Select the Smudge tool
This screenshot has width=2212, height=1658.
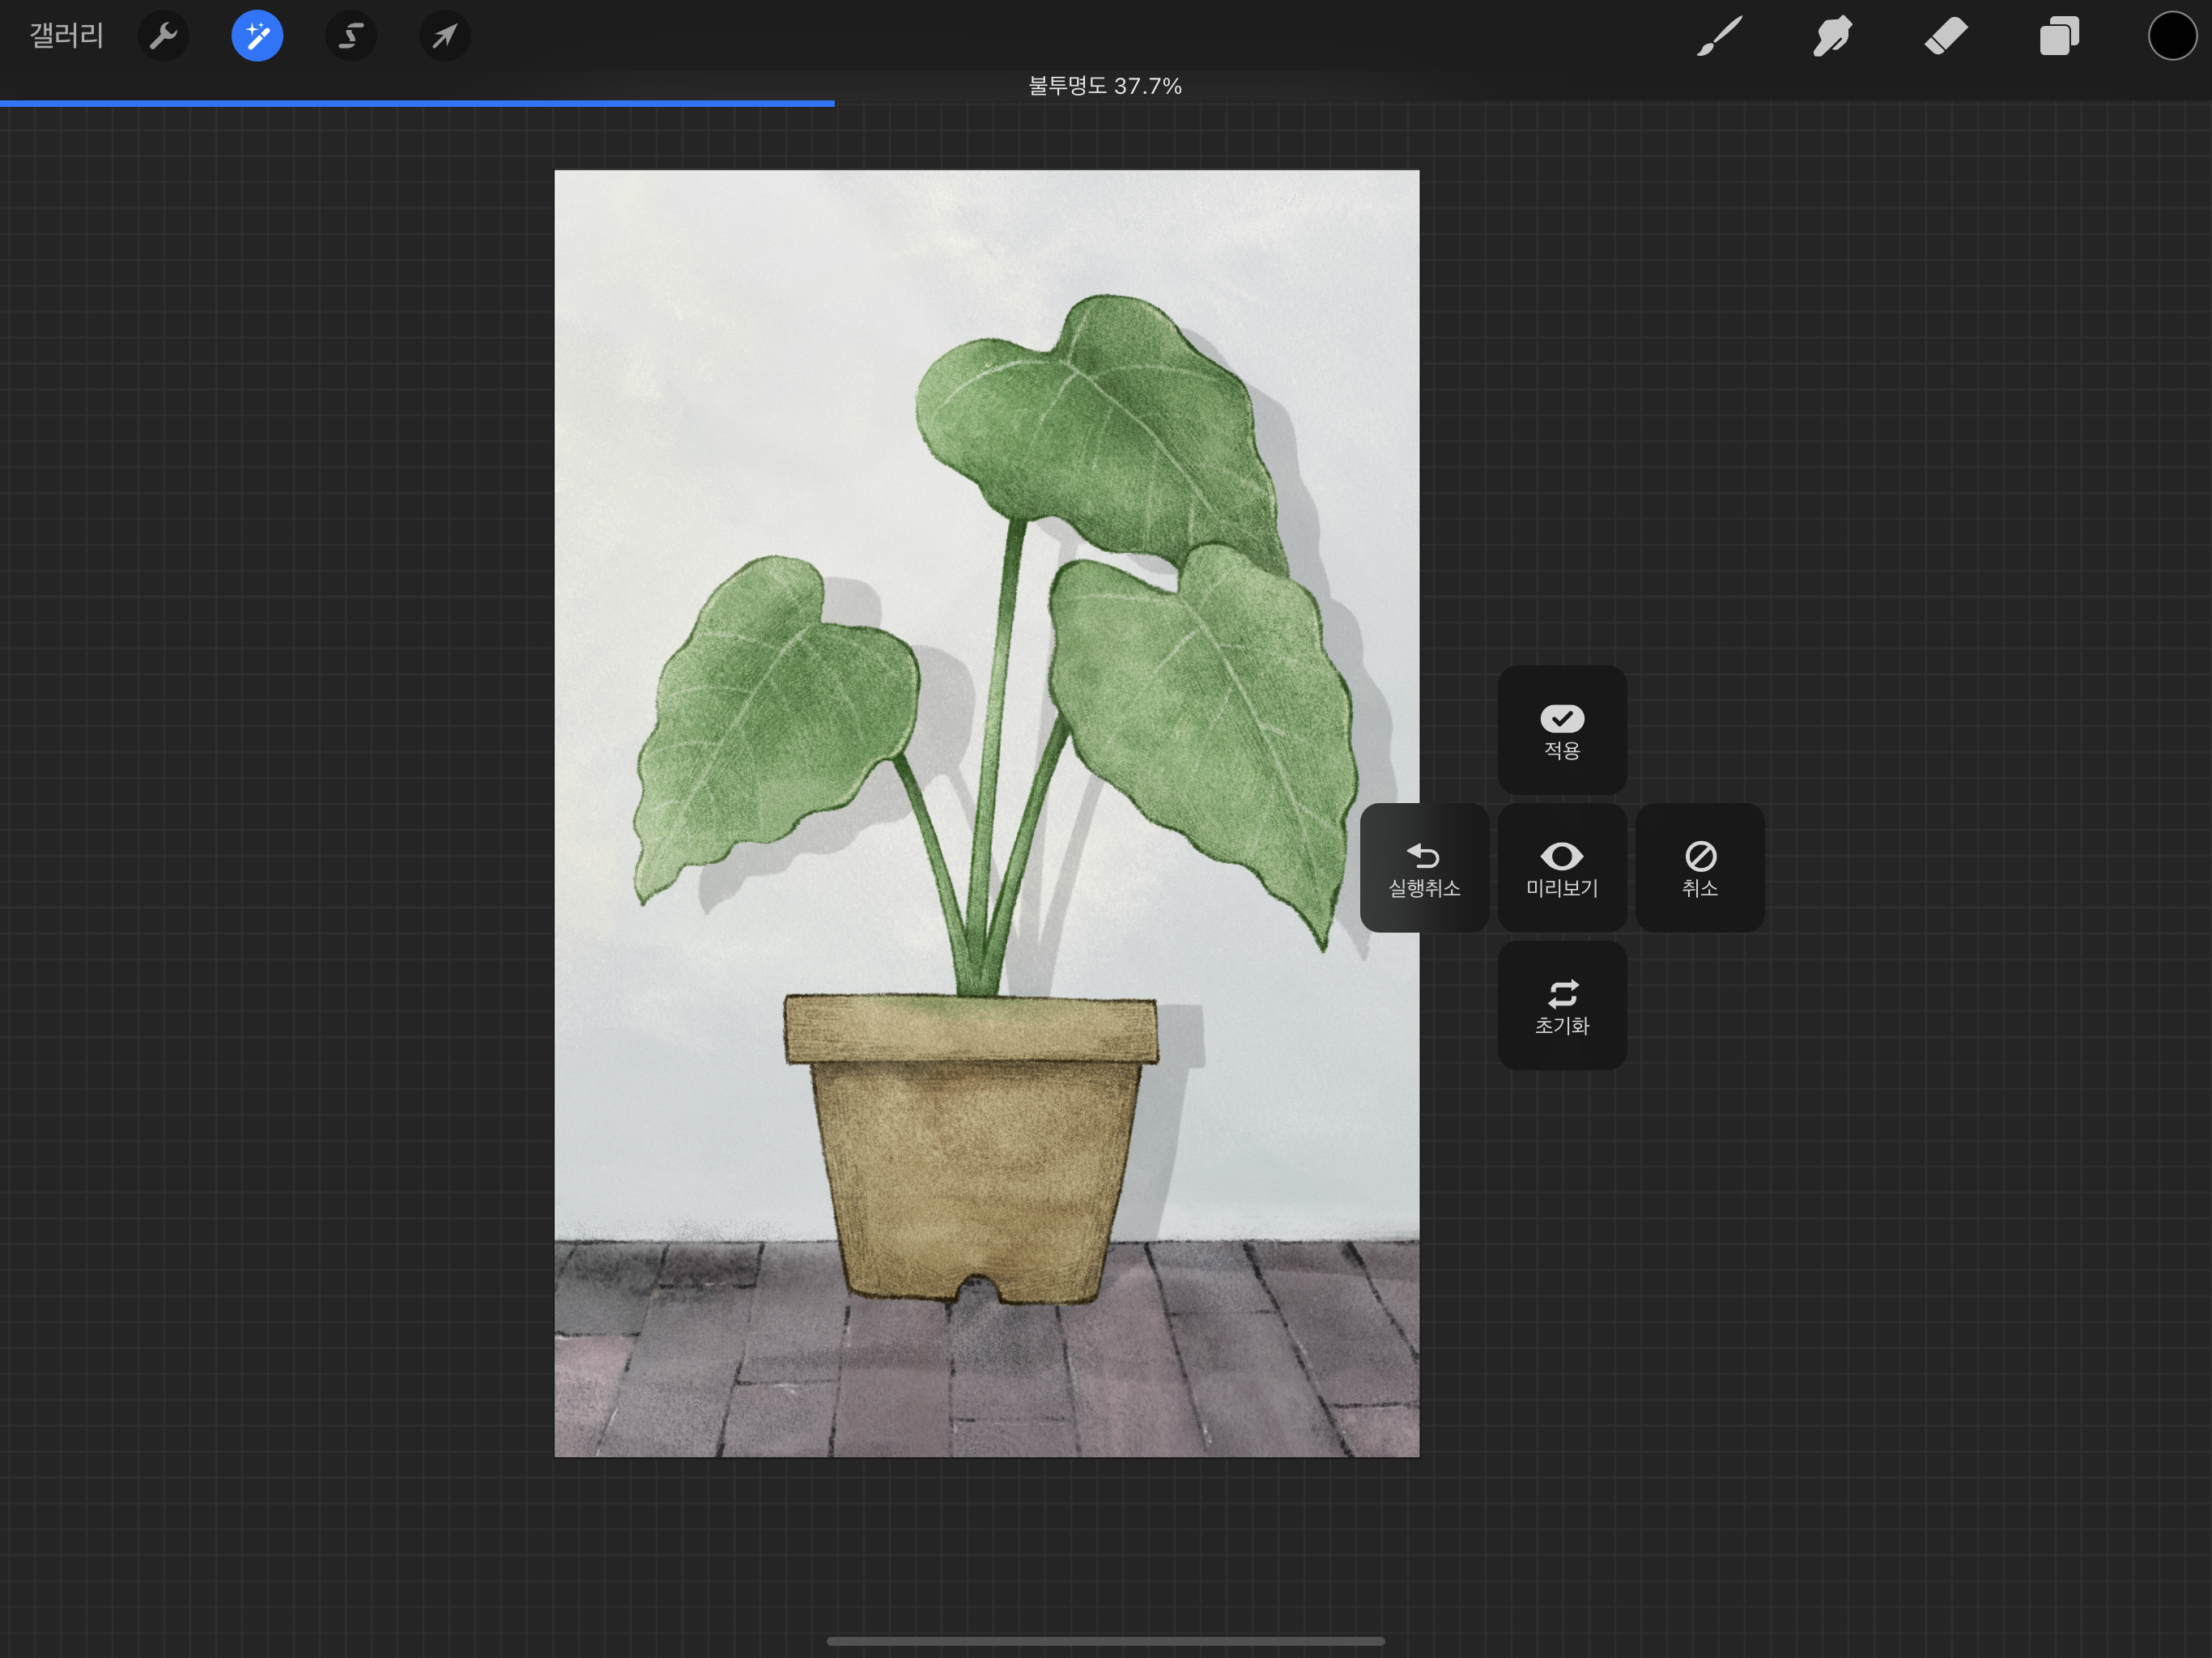coord(1832,37)
